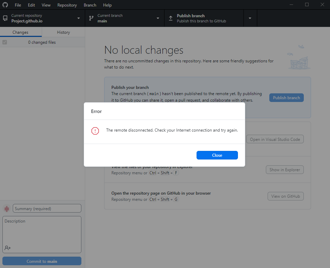Toggle the changed files checkbox

tap(4, 42)
